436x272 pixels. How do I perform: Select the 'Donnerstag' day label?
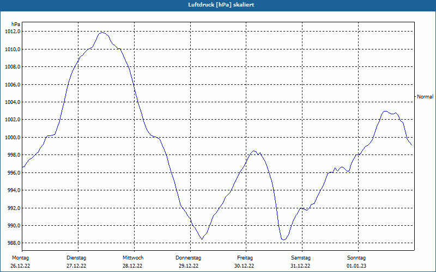tap(188, 258)
